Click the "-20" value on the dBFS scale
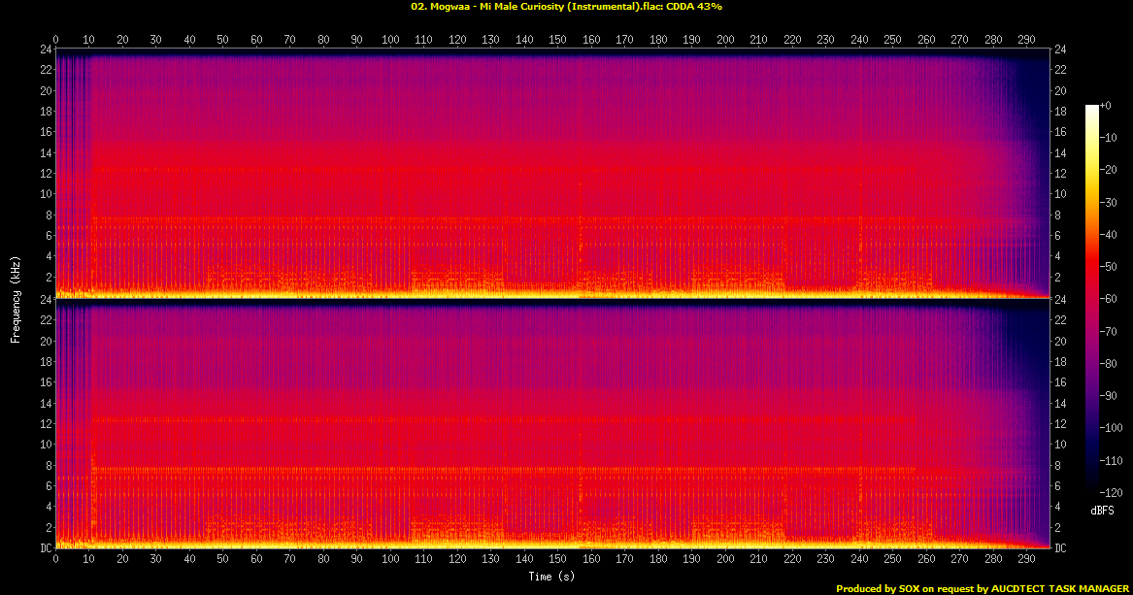The width and height of the screenshot is (1133, 595). (1109, 170)
